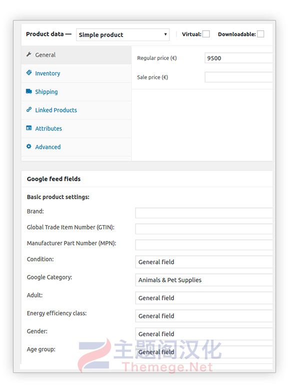Open the Gender dropdown
The height and width of the screenshot is (387, 300).
pos(204,334)
